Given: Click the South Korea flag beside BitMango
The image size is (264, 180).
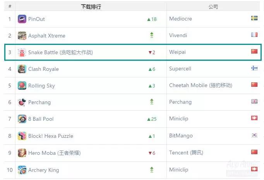Looking at the screenshot, I should coord(254,135).
